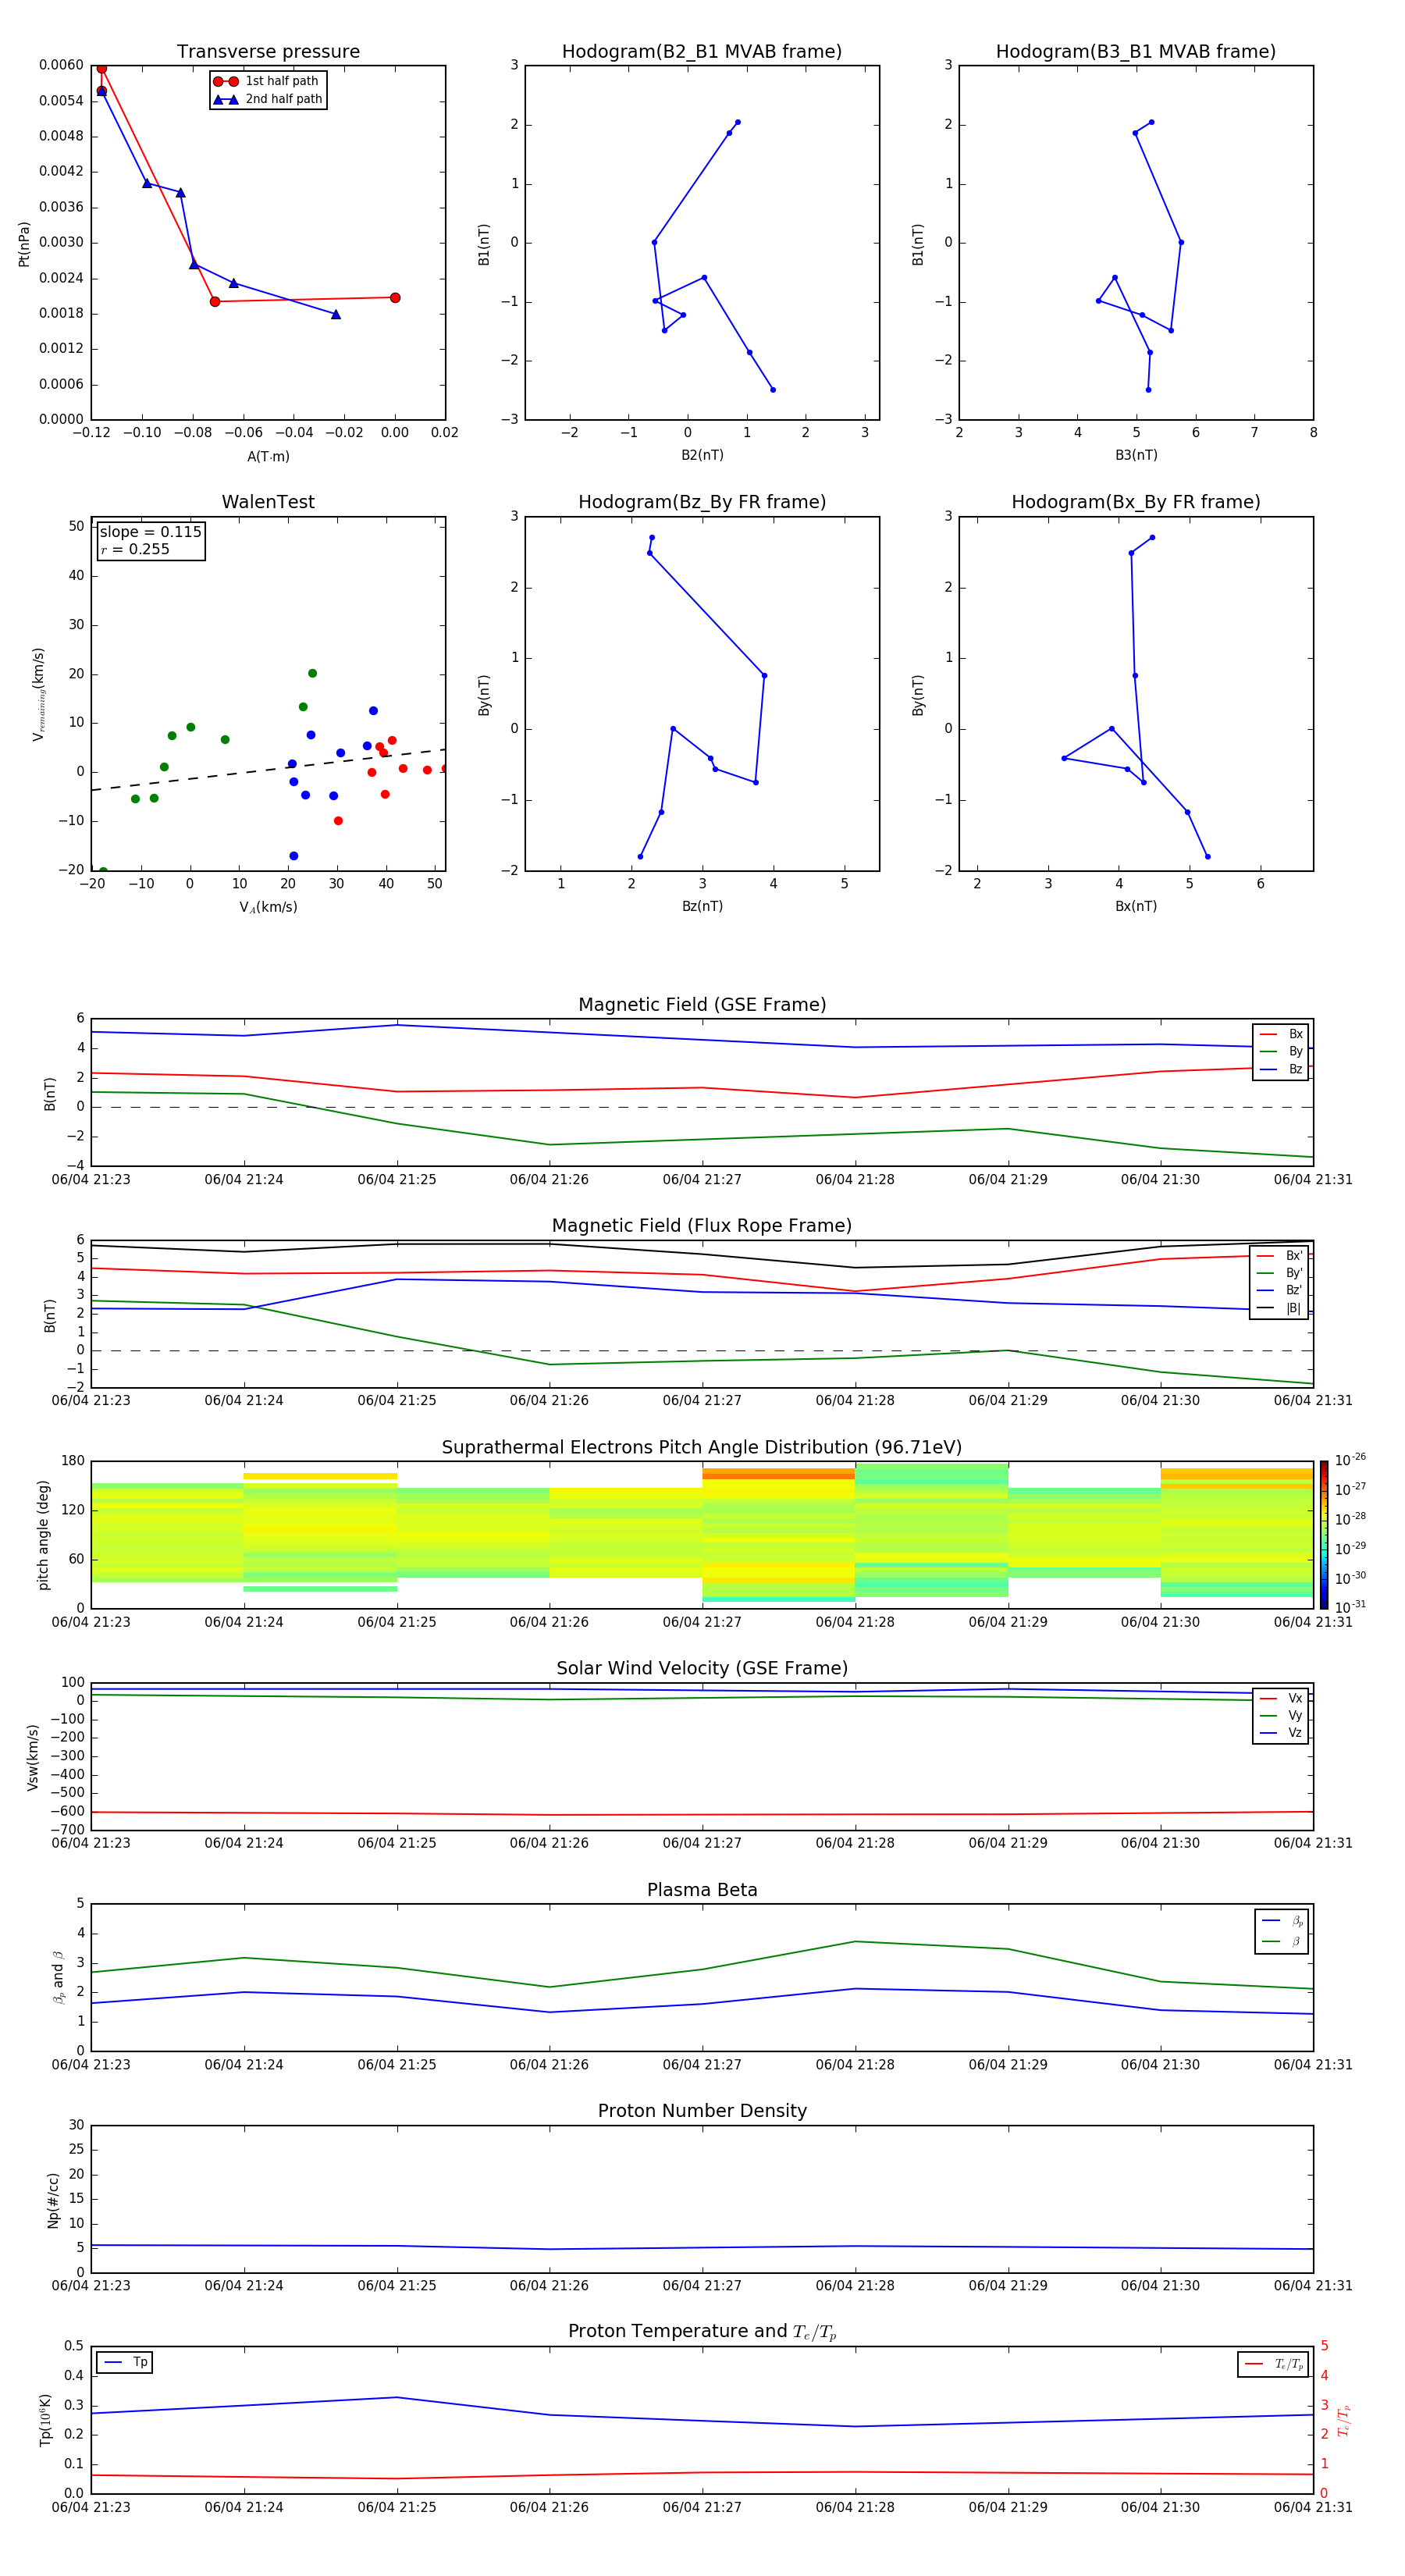Screen dimensions: 1405x2576
Task: Click the 'B3(nT)' x-axis label
Action: pos(1136,455)
